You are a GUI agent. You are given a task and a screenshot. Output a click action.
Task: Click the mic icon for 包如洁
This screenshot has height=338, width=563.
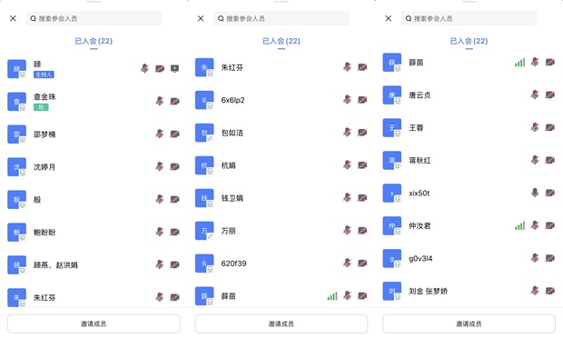(x=347, y=133)
